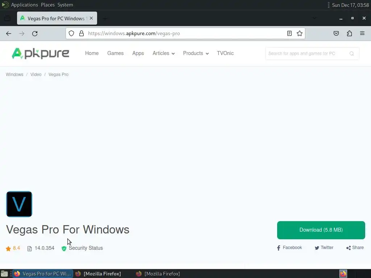This screenshot has width=371, height=278.
Task: Click the URL address bar
Action: [x=186, y=33]
